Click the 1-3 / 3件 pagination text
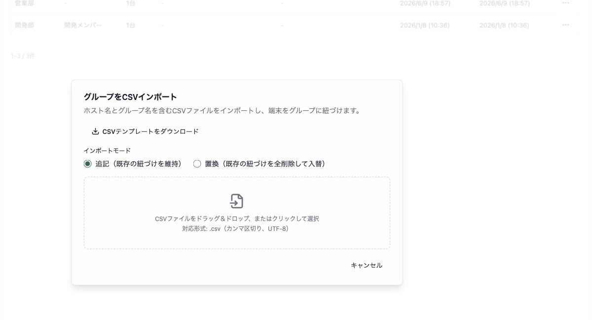The height and width of the screenshot is (320, 592). (x=23, y=56)
